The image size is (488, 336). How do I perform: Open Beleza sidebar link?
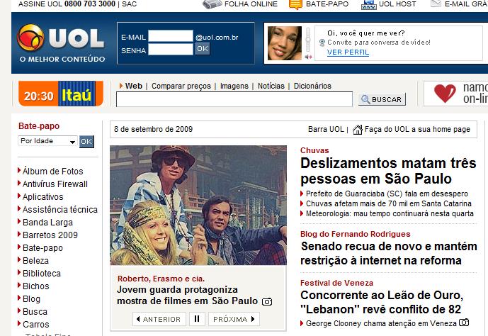point(36,261)
